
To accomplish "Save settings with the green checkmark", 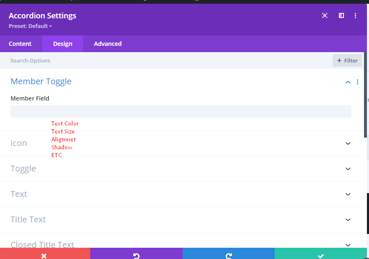I will (x=321, y=255).
